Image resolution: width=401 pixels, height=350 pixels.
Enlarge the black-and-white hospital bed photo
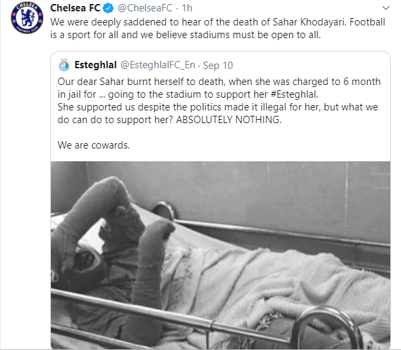220,255
